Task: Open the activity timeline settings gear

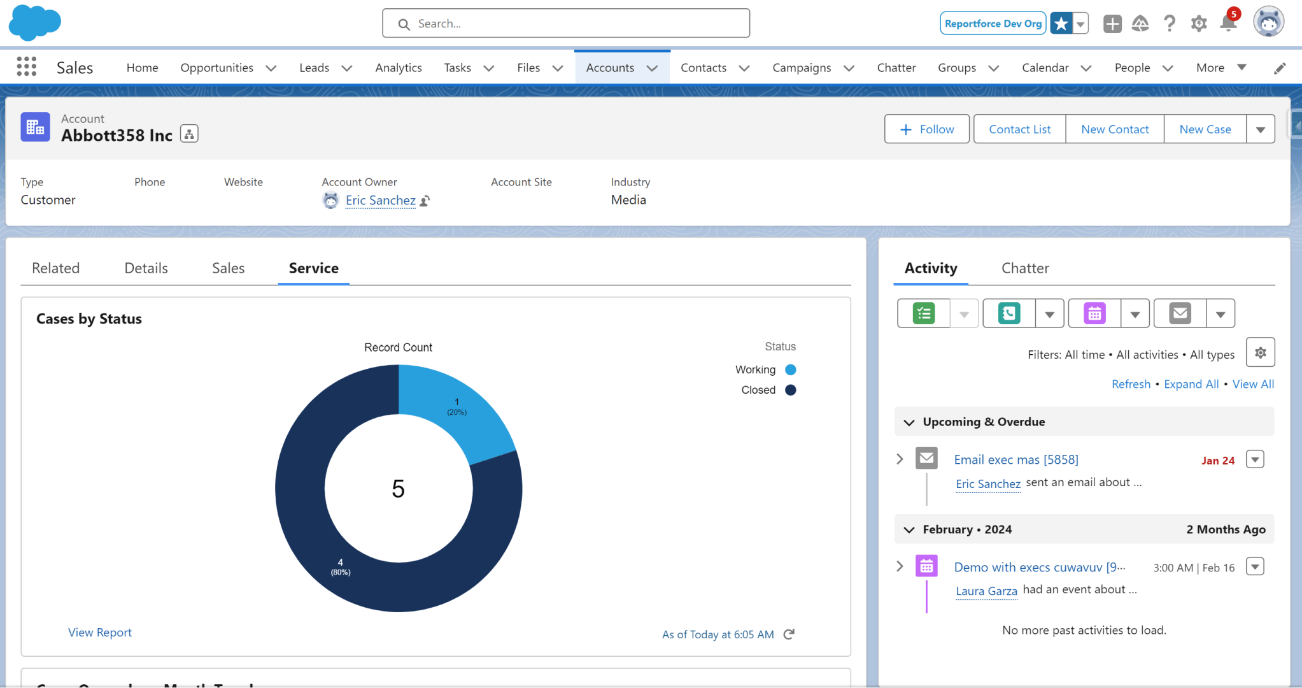Action: coord(1259,352)
